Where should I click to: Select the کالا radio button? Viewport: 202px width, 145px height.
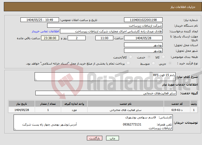pyautogui.click(x=163, y=57)
